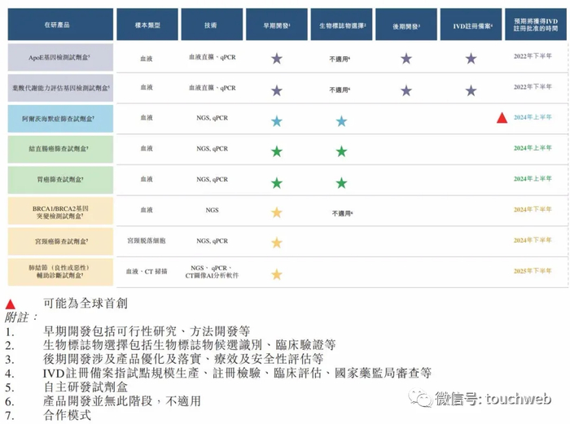
Task: Click 不適用 in the ApoE row
Action: (x=340, y=59)
